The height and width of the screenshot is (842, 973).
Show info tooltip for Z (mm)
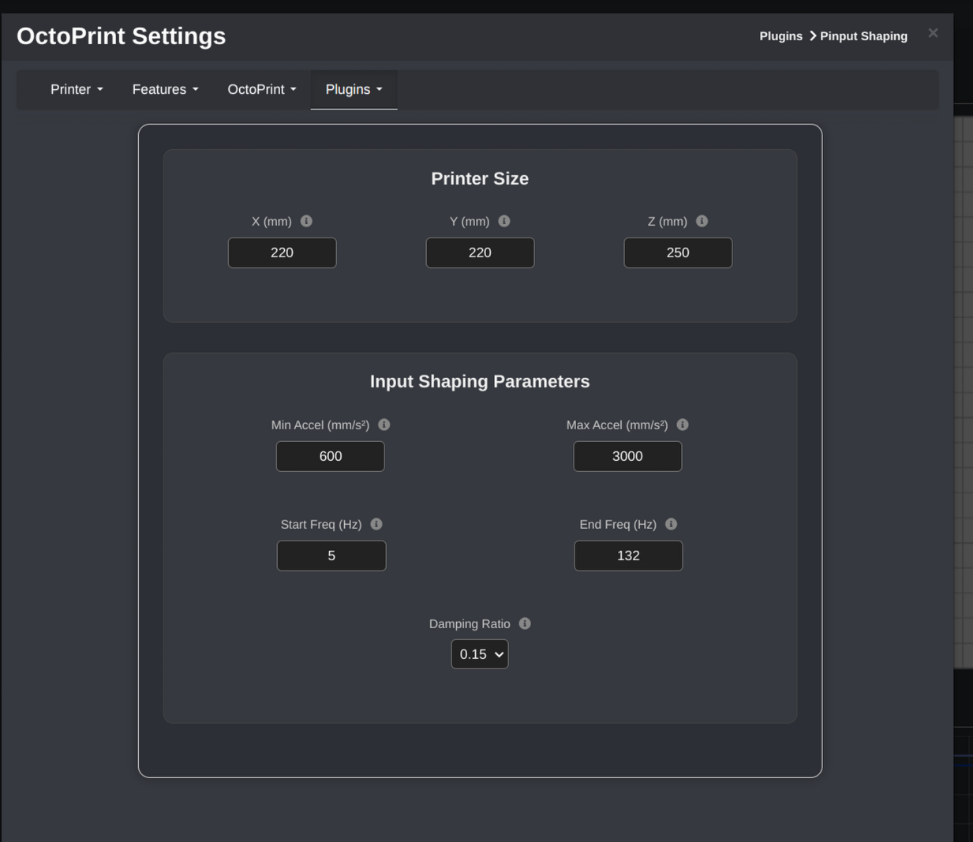click(702, 221)
